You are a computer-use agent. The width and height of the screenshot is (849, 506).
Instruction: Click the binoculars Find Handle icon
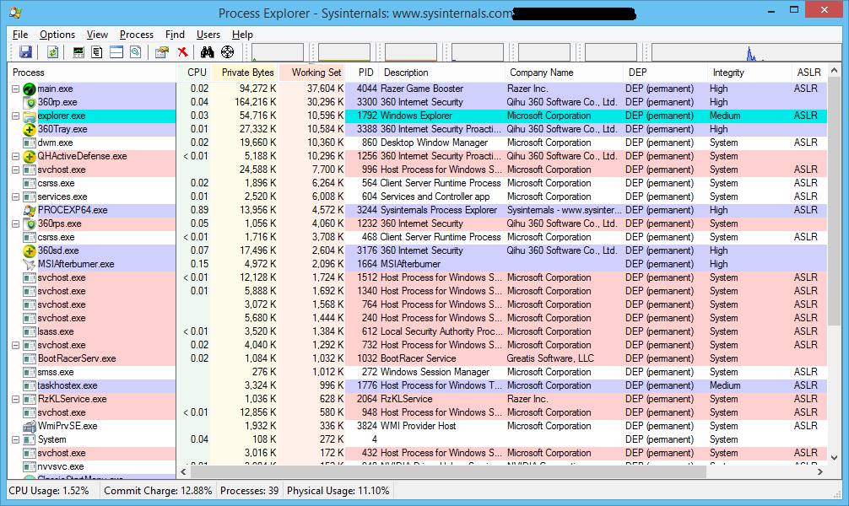pos(208,52)
